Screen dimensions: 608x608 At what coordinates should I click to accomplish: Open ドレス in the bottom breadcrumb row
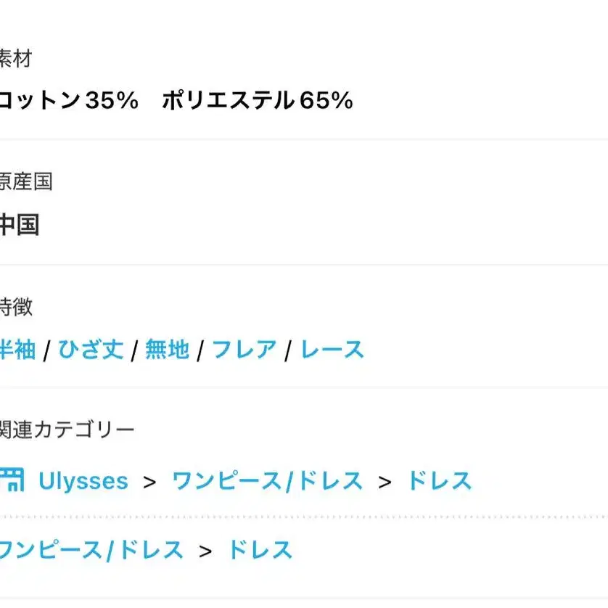point(260,550)
